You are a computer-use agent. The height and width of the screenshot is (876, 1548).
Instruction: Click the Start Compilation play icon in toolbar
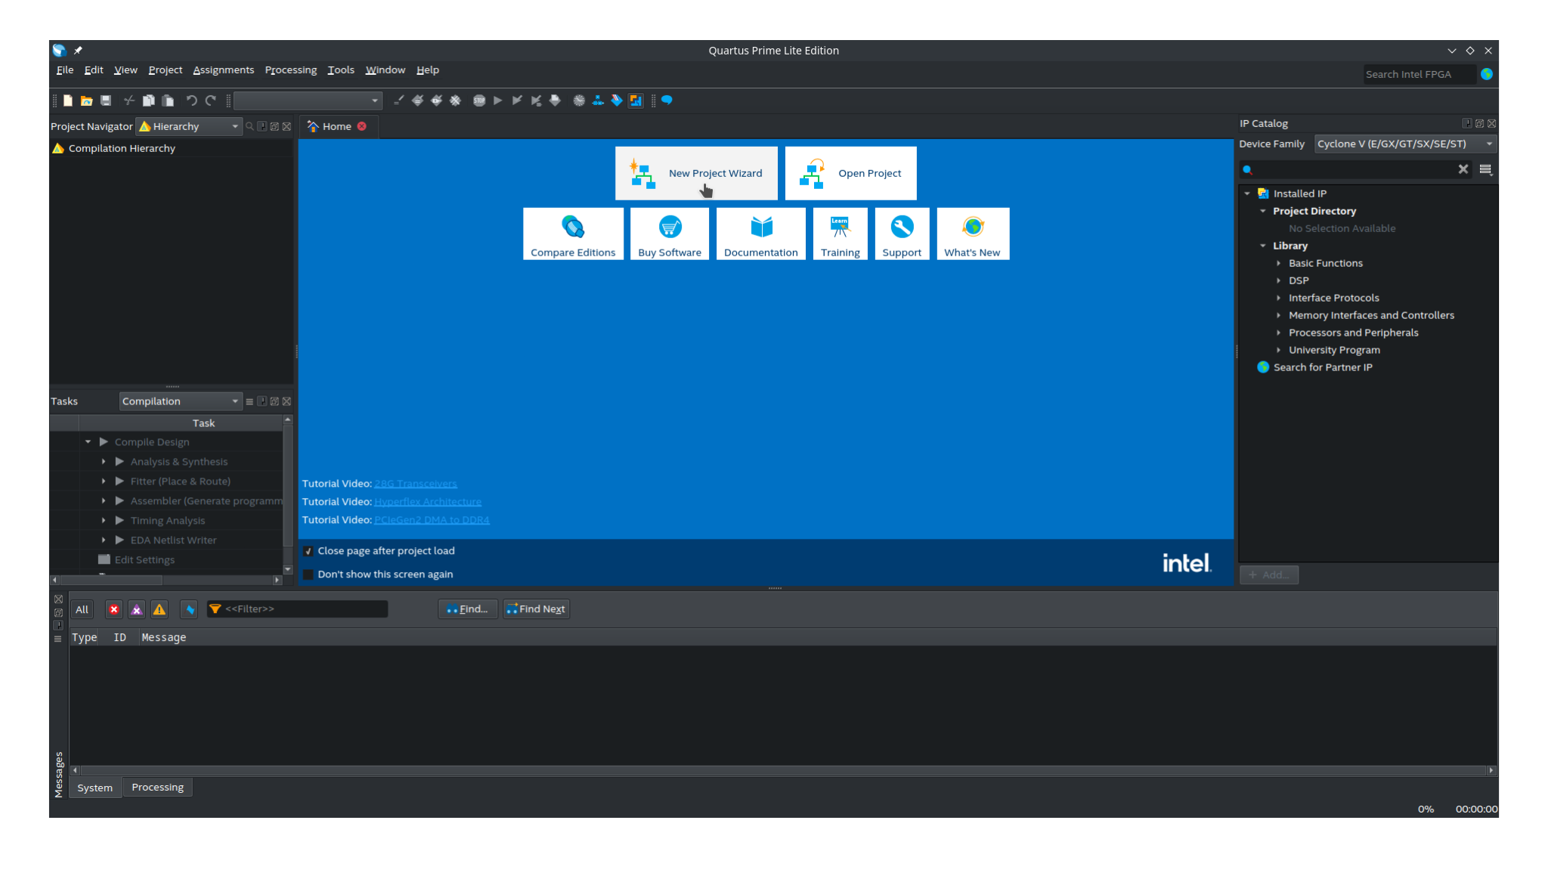click(x=498, y=101)
